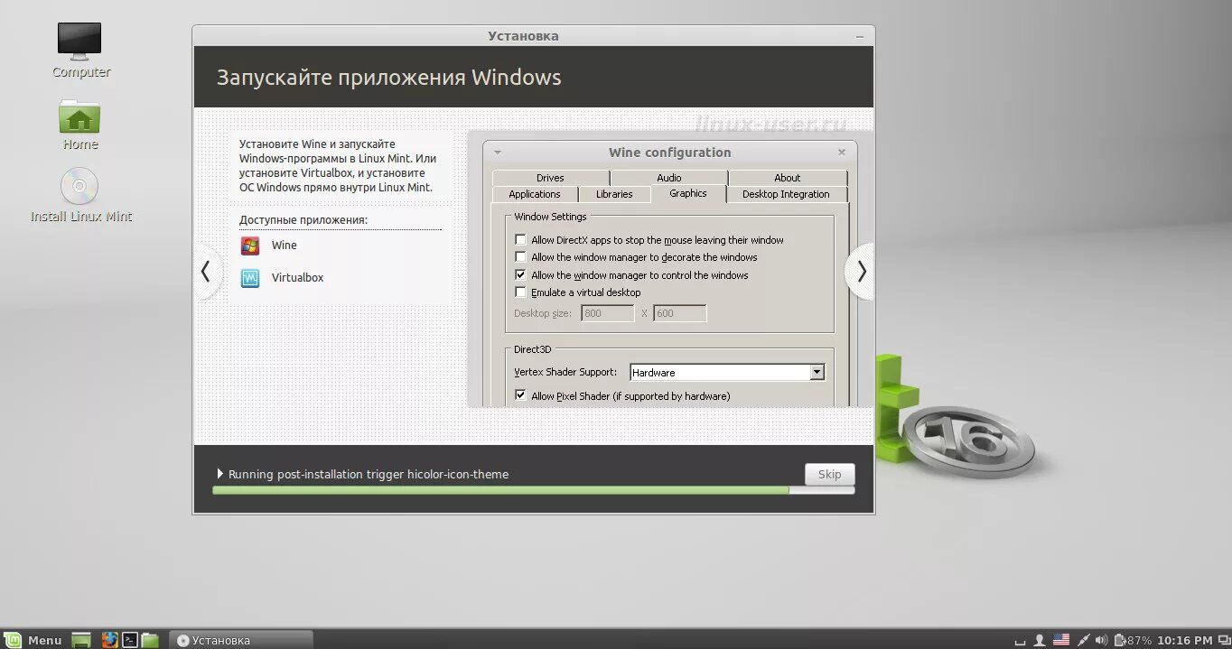Click the US flag keyboard layout icon
Screen dimensions: 1232x649
coord(1061,640)
